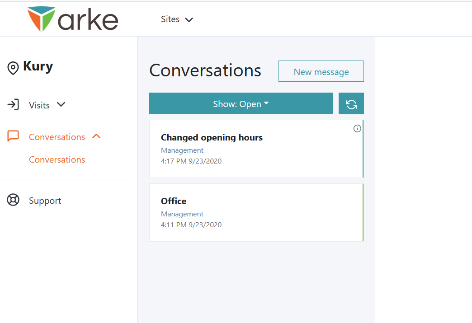Image resolution: width=472 pixels, height=323 pixels.
Task: Click the New message button
Action: click(321, 71)
